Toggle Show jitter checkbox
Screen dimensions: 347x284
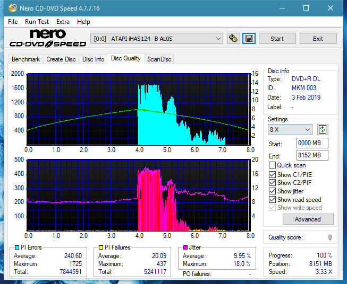272,191
